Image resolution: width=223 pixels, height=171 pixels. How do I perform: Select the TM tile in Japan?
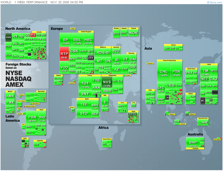point(206,71)
